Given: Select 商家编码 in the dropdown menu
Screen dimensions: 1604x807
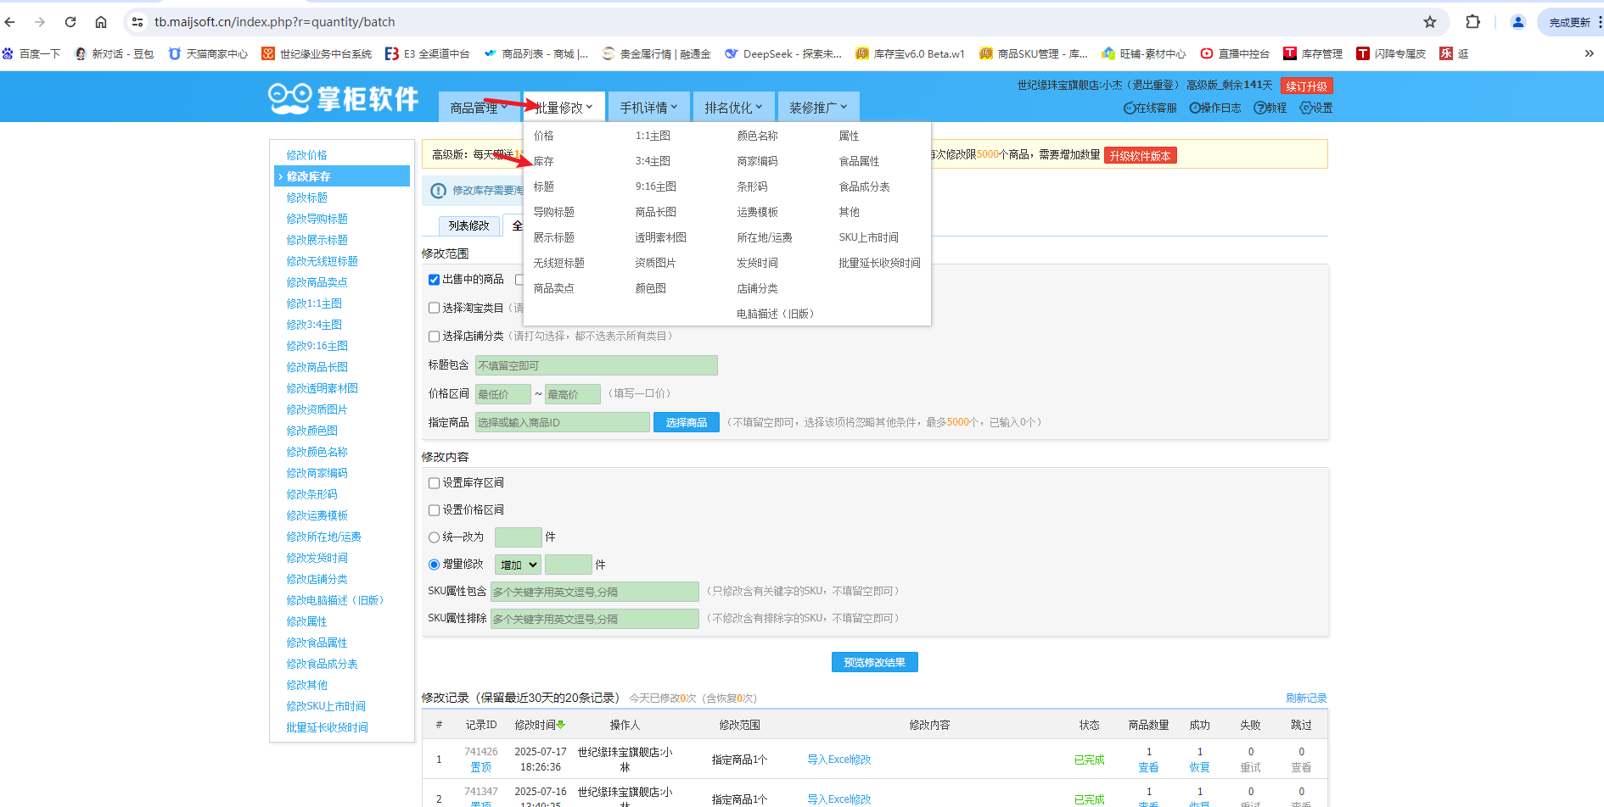Looking at the screenshot, I should pyautogui.click(x=757, y=161).
